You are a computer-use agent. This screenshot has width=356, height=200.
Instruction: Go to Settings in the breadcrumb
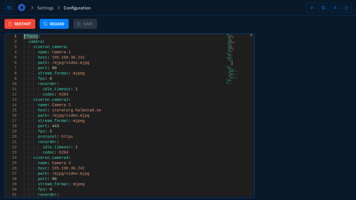45,8
